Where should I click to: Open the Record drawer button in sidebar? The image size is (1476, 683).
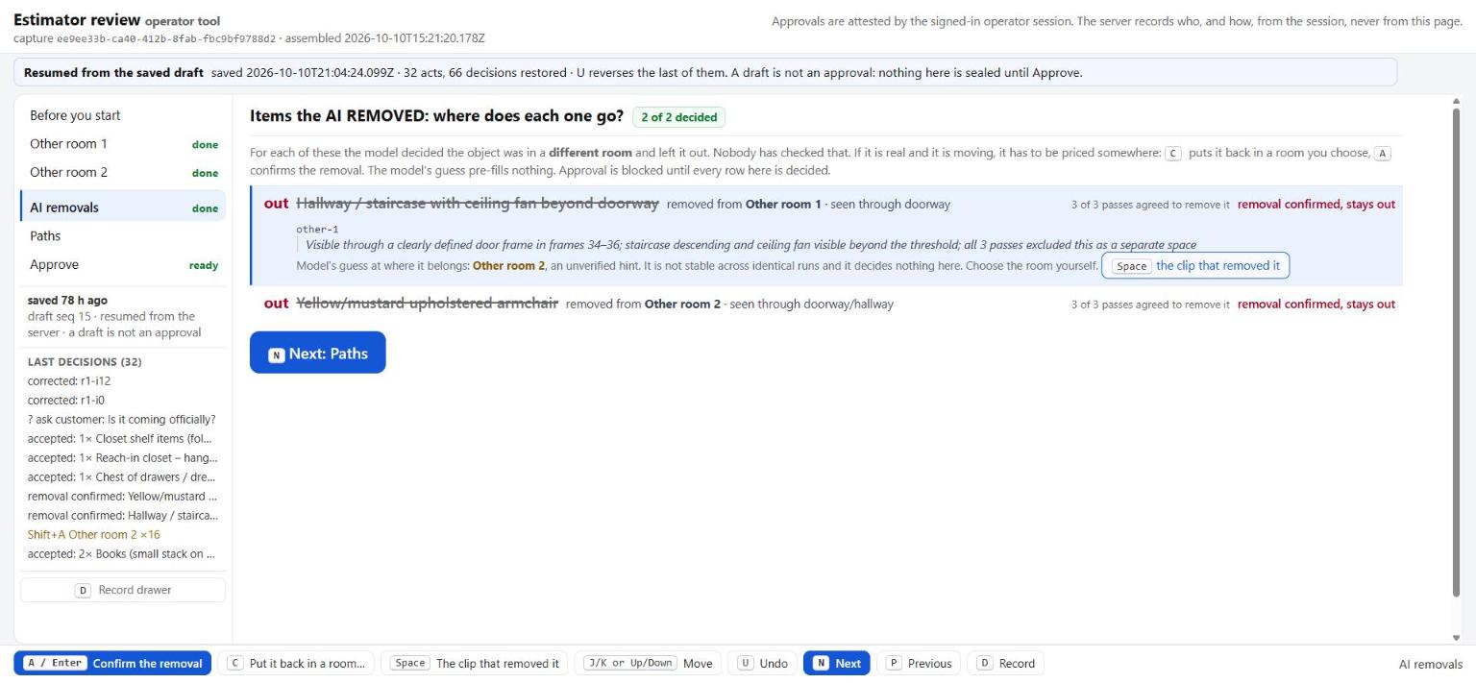[x=123, y=590]
